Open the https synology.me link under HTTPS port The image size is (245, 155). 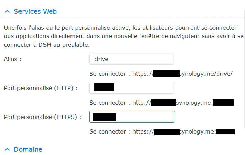(x=197, y=131)
